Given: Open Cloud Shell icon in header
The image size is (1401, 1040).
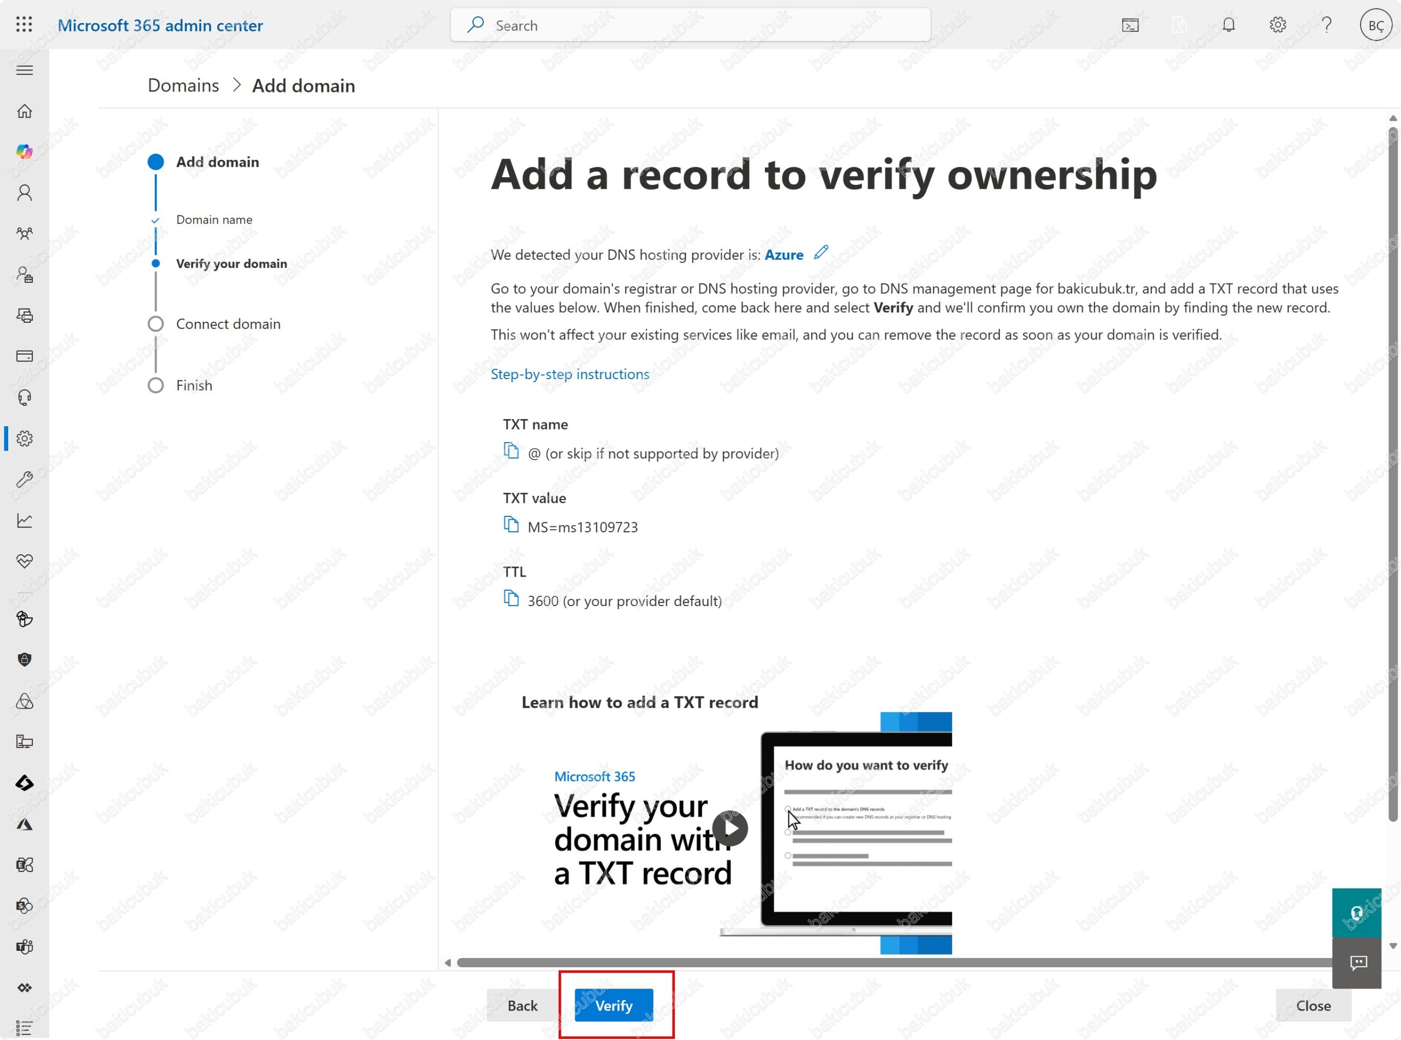Looking at the screenshot, I should click(1130, 25).
